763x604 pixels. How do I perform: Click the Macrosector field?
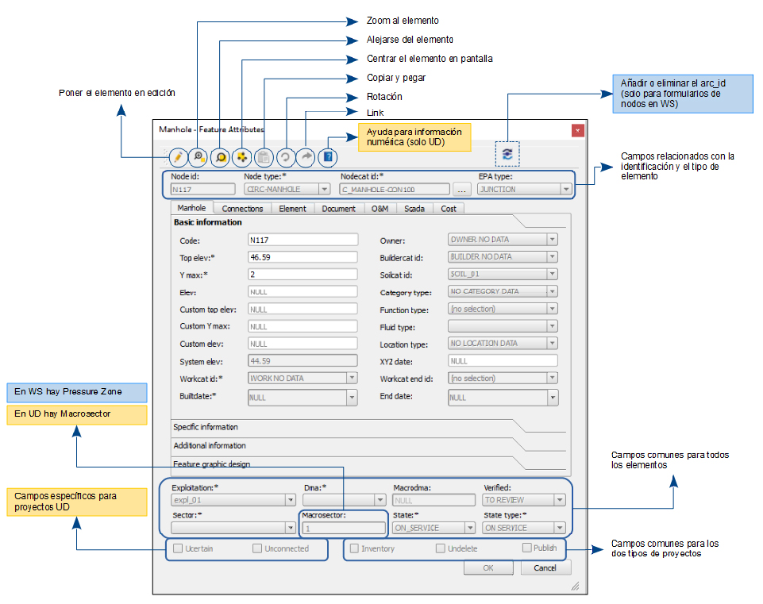coord(344,528)
